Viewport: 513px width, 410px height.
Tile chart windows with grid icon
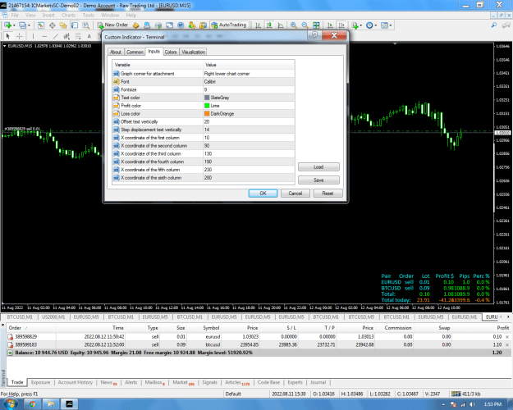point(316,25)
